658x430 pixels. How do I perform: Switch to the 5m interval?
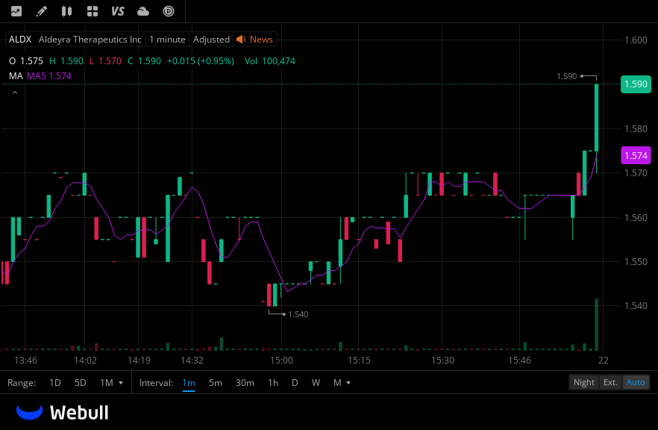216,383
